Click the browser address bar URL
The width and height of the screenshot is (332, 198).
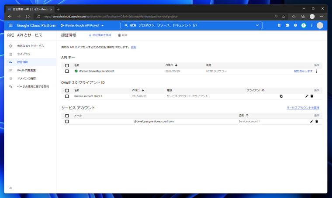tap(111, 17)
